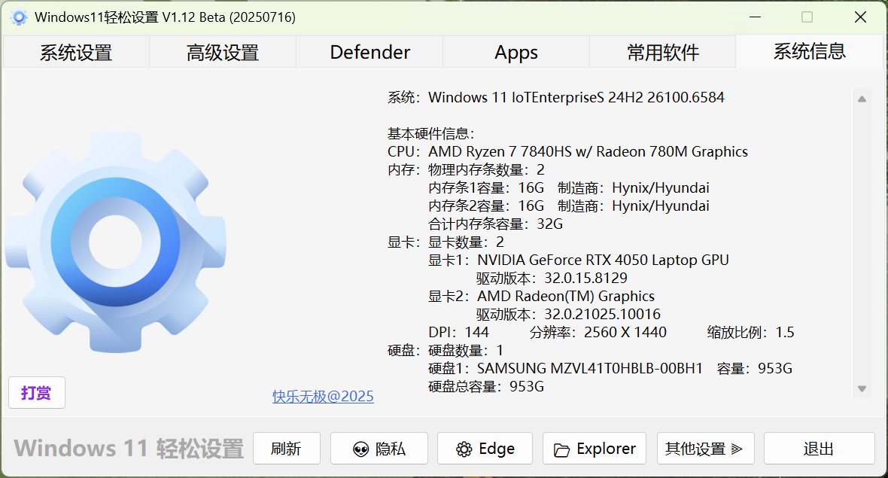
Task: Open the 隐私 privacy settings button
Action: click(x=379, y=449)
